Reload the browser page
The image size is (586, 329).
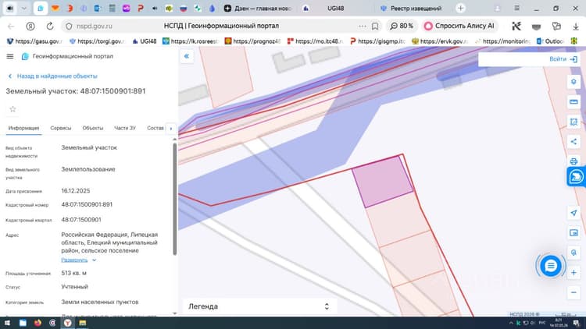(x=50, y=26)
